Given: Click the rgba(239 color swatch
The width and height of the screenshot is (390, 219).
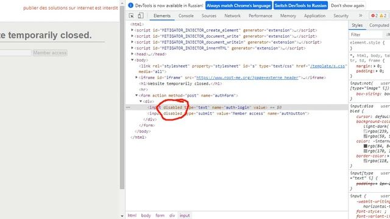Looking at the screenshot, I should pyautogui.click(x=366, y=131).
